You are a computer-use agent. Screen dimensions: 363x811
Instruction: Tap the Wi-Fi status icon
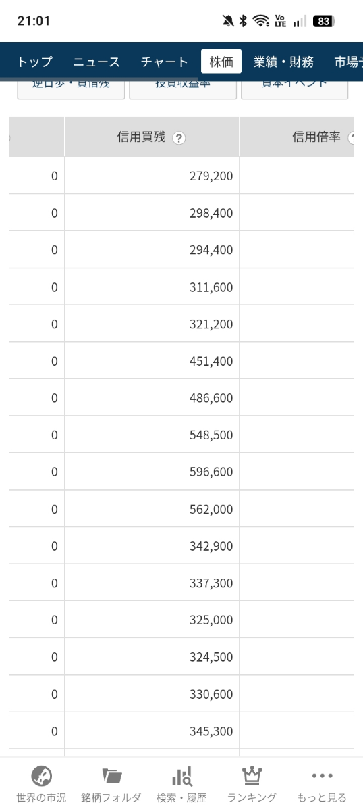click(x=260, y=21)
